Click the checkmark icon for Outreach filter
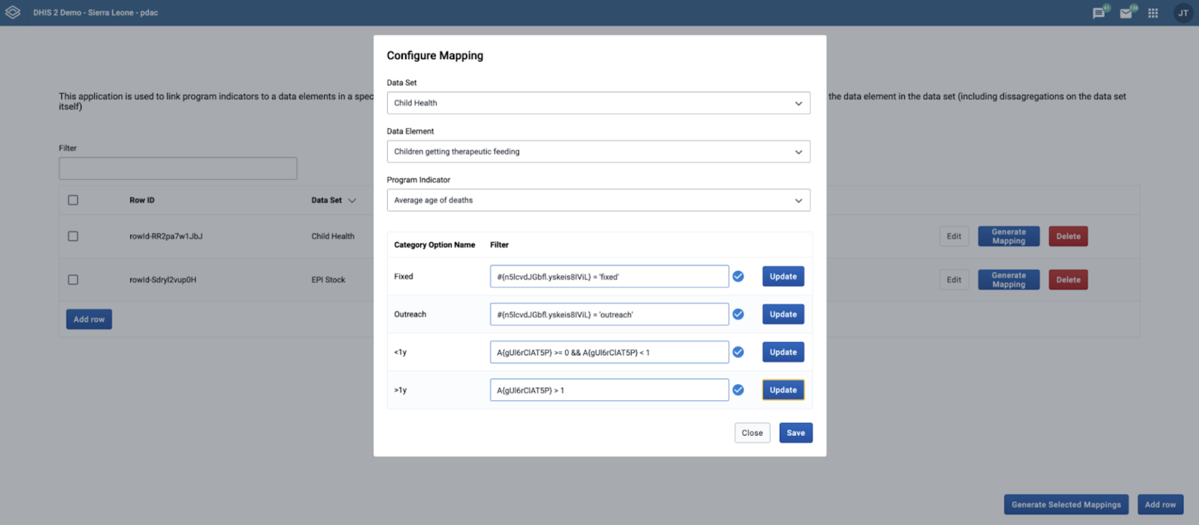Viewport: 1199px width, 525px height. (x=738, y=314)
